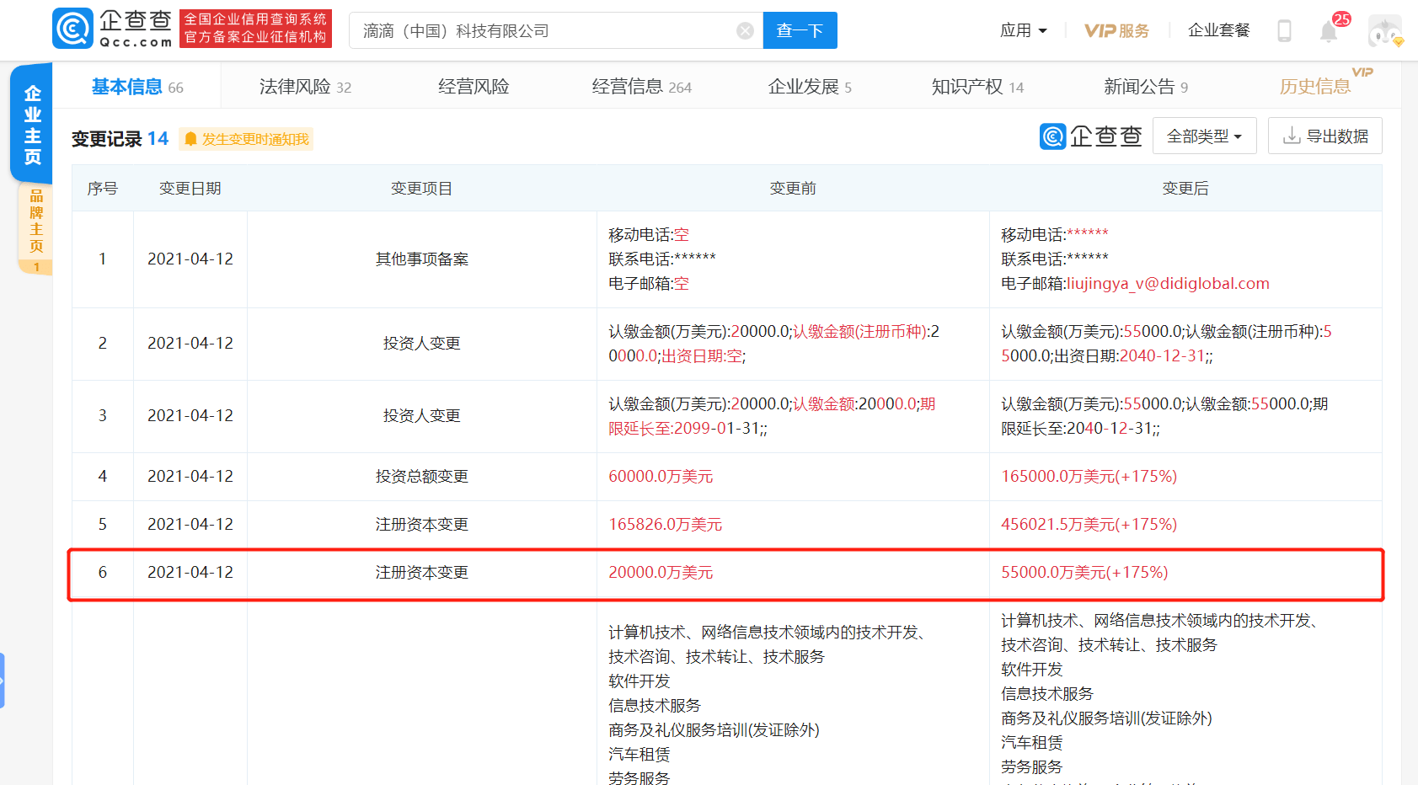Clear the search field with X icon
1418x785 pixels.
click(745, 31)
